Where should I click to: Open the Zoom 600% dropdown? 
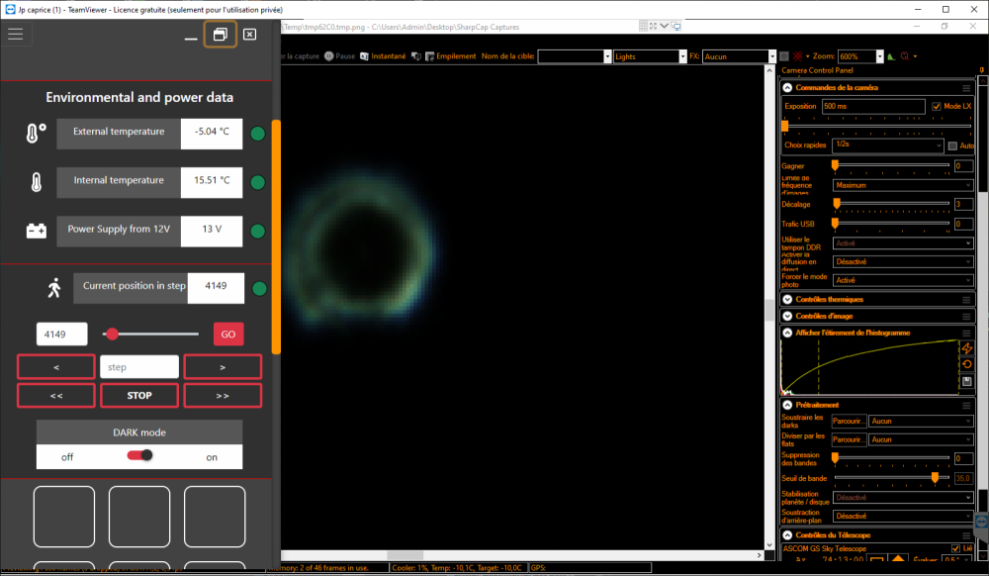tap(879, 56)
